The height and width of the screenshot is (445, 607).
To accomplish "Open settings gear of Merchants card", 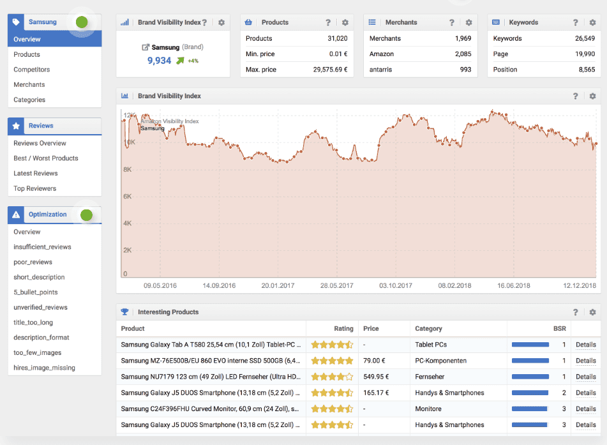I will [x=468, y=22].
